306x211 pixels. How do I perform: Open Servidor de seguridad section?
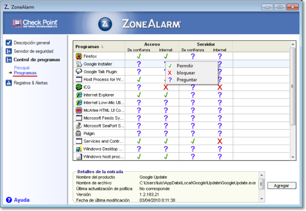[33, 51]
